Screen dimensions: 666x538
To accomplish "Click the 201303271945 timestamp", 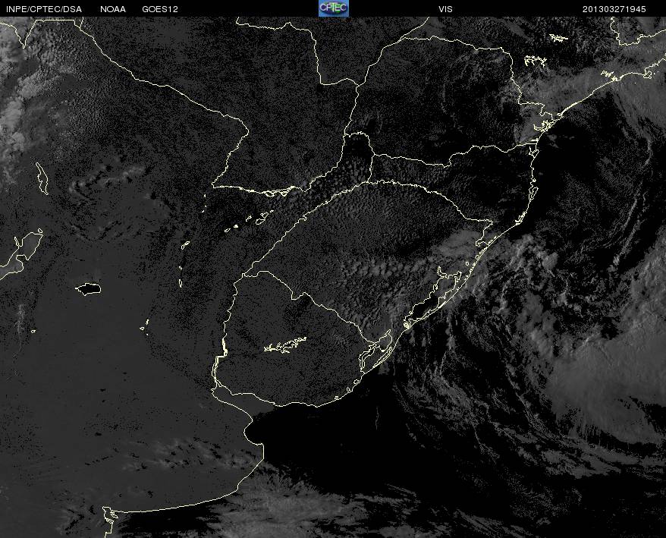I will (x=614, y=9).
